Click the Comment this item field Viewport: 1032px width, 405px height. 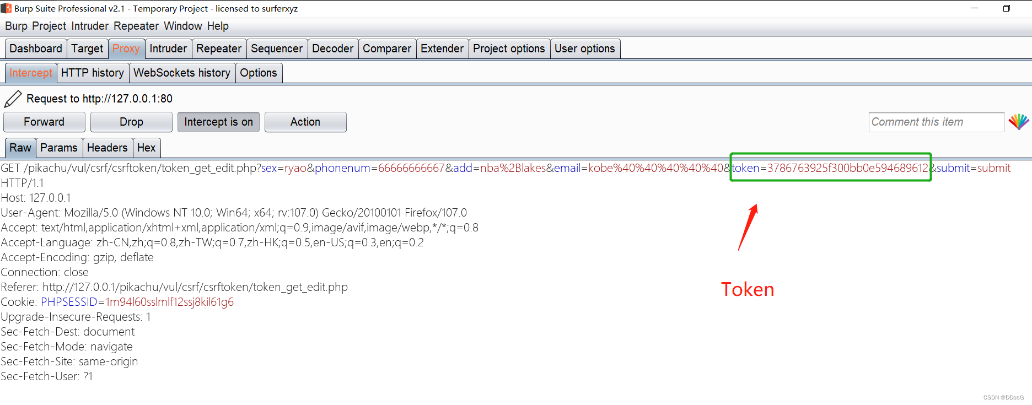[x=936, y=122]
